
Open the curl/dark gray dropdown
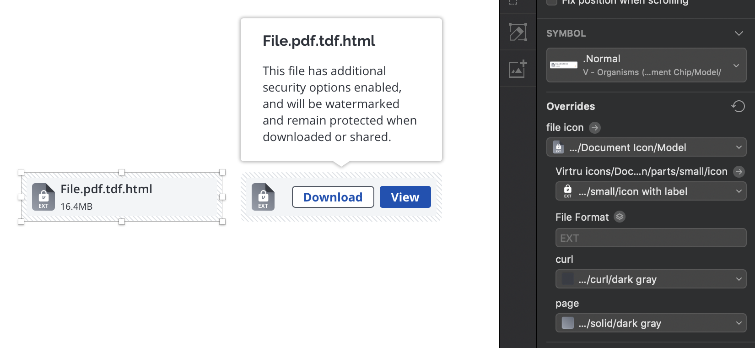pyautogui.click(x=651, y=279)
